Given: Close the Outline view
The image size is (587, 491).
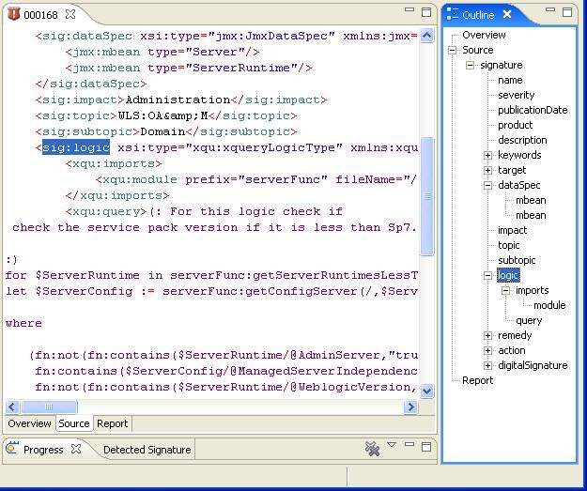Looking at the screenshot, I should (507, 14).
